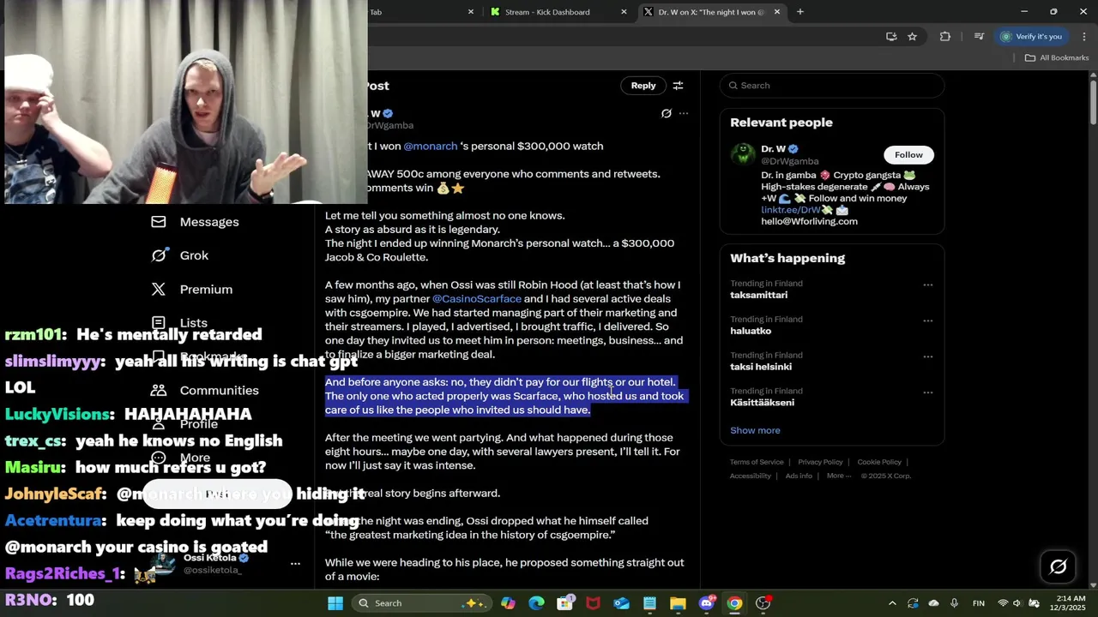Image resolution: width=1098 pixels, height=617 pixels.
Task: Click the Messages envelope icon in the sidebar
Action: click(159, 222)
